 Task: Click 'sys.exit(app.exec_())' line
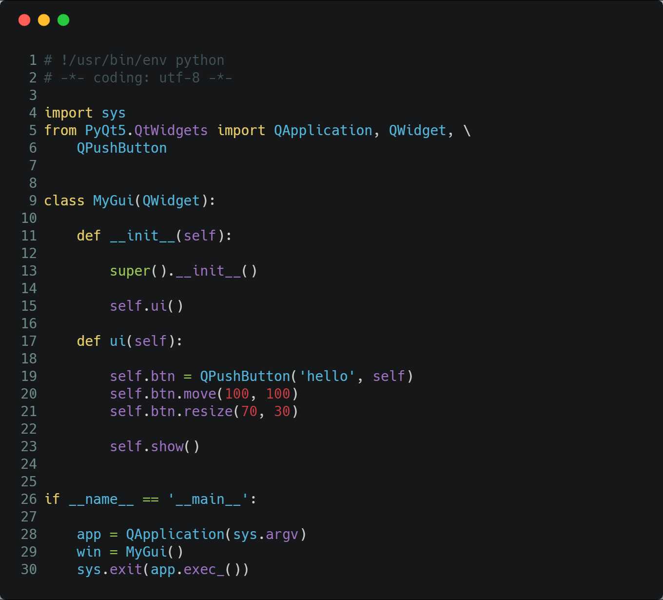click(x=163, y=570)
